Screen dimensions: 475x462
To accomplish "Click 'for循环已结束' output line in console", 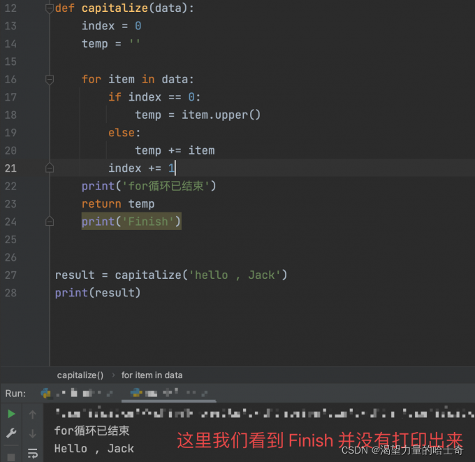I will [92, 431].
